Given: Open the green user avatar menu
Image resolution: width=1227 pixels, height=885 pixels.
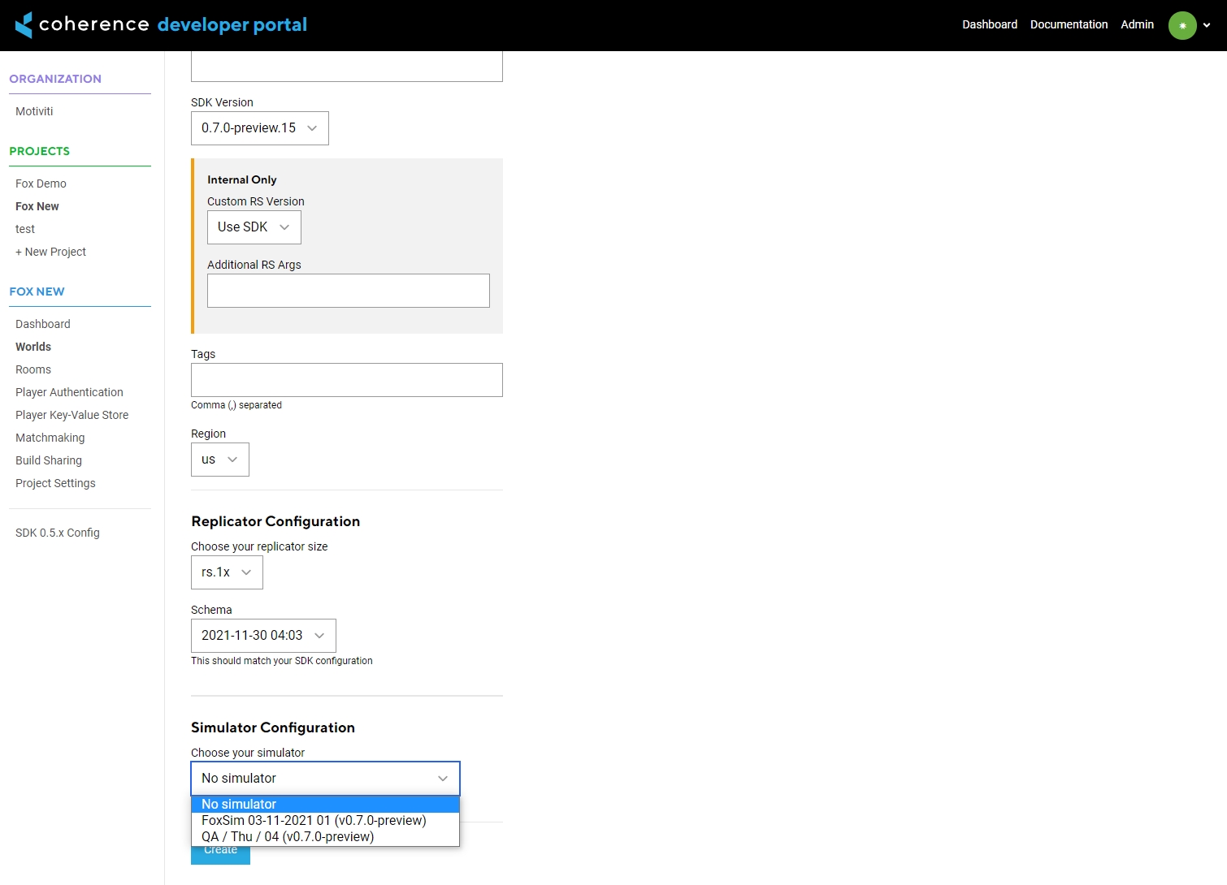Looking at the screenshot, I should tap(1181, 25).
